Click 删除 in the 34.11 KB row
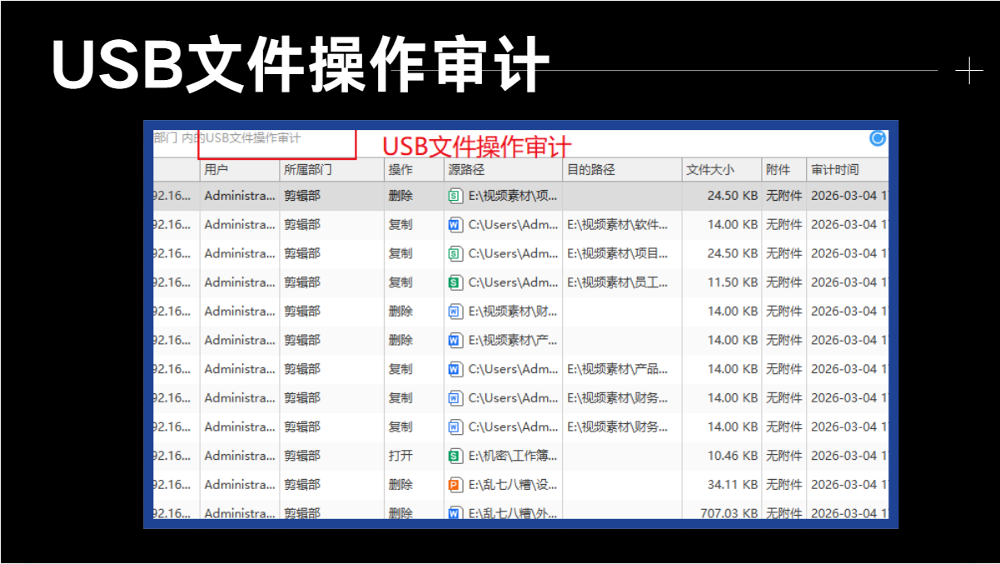 400,485
